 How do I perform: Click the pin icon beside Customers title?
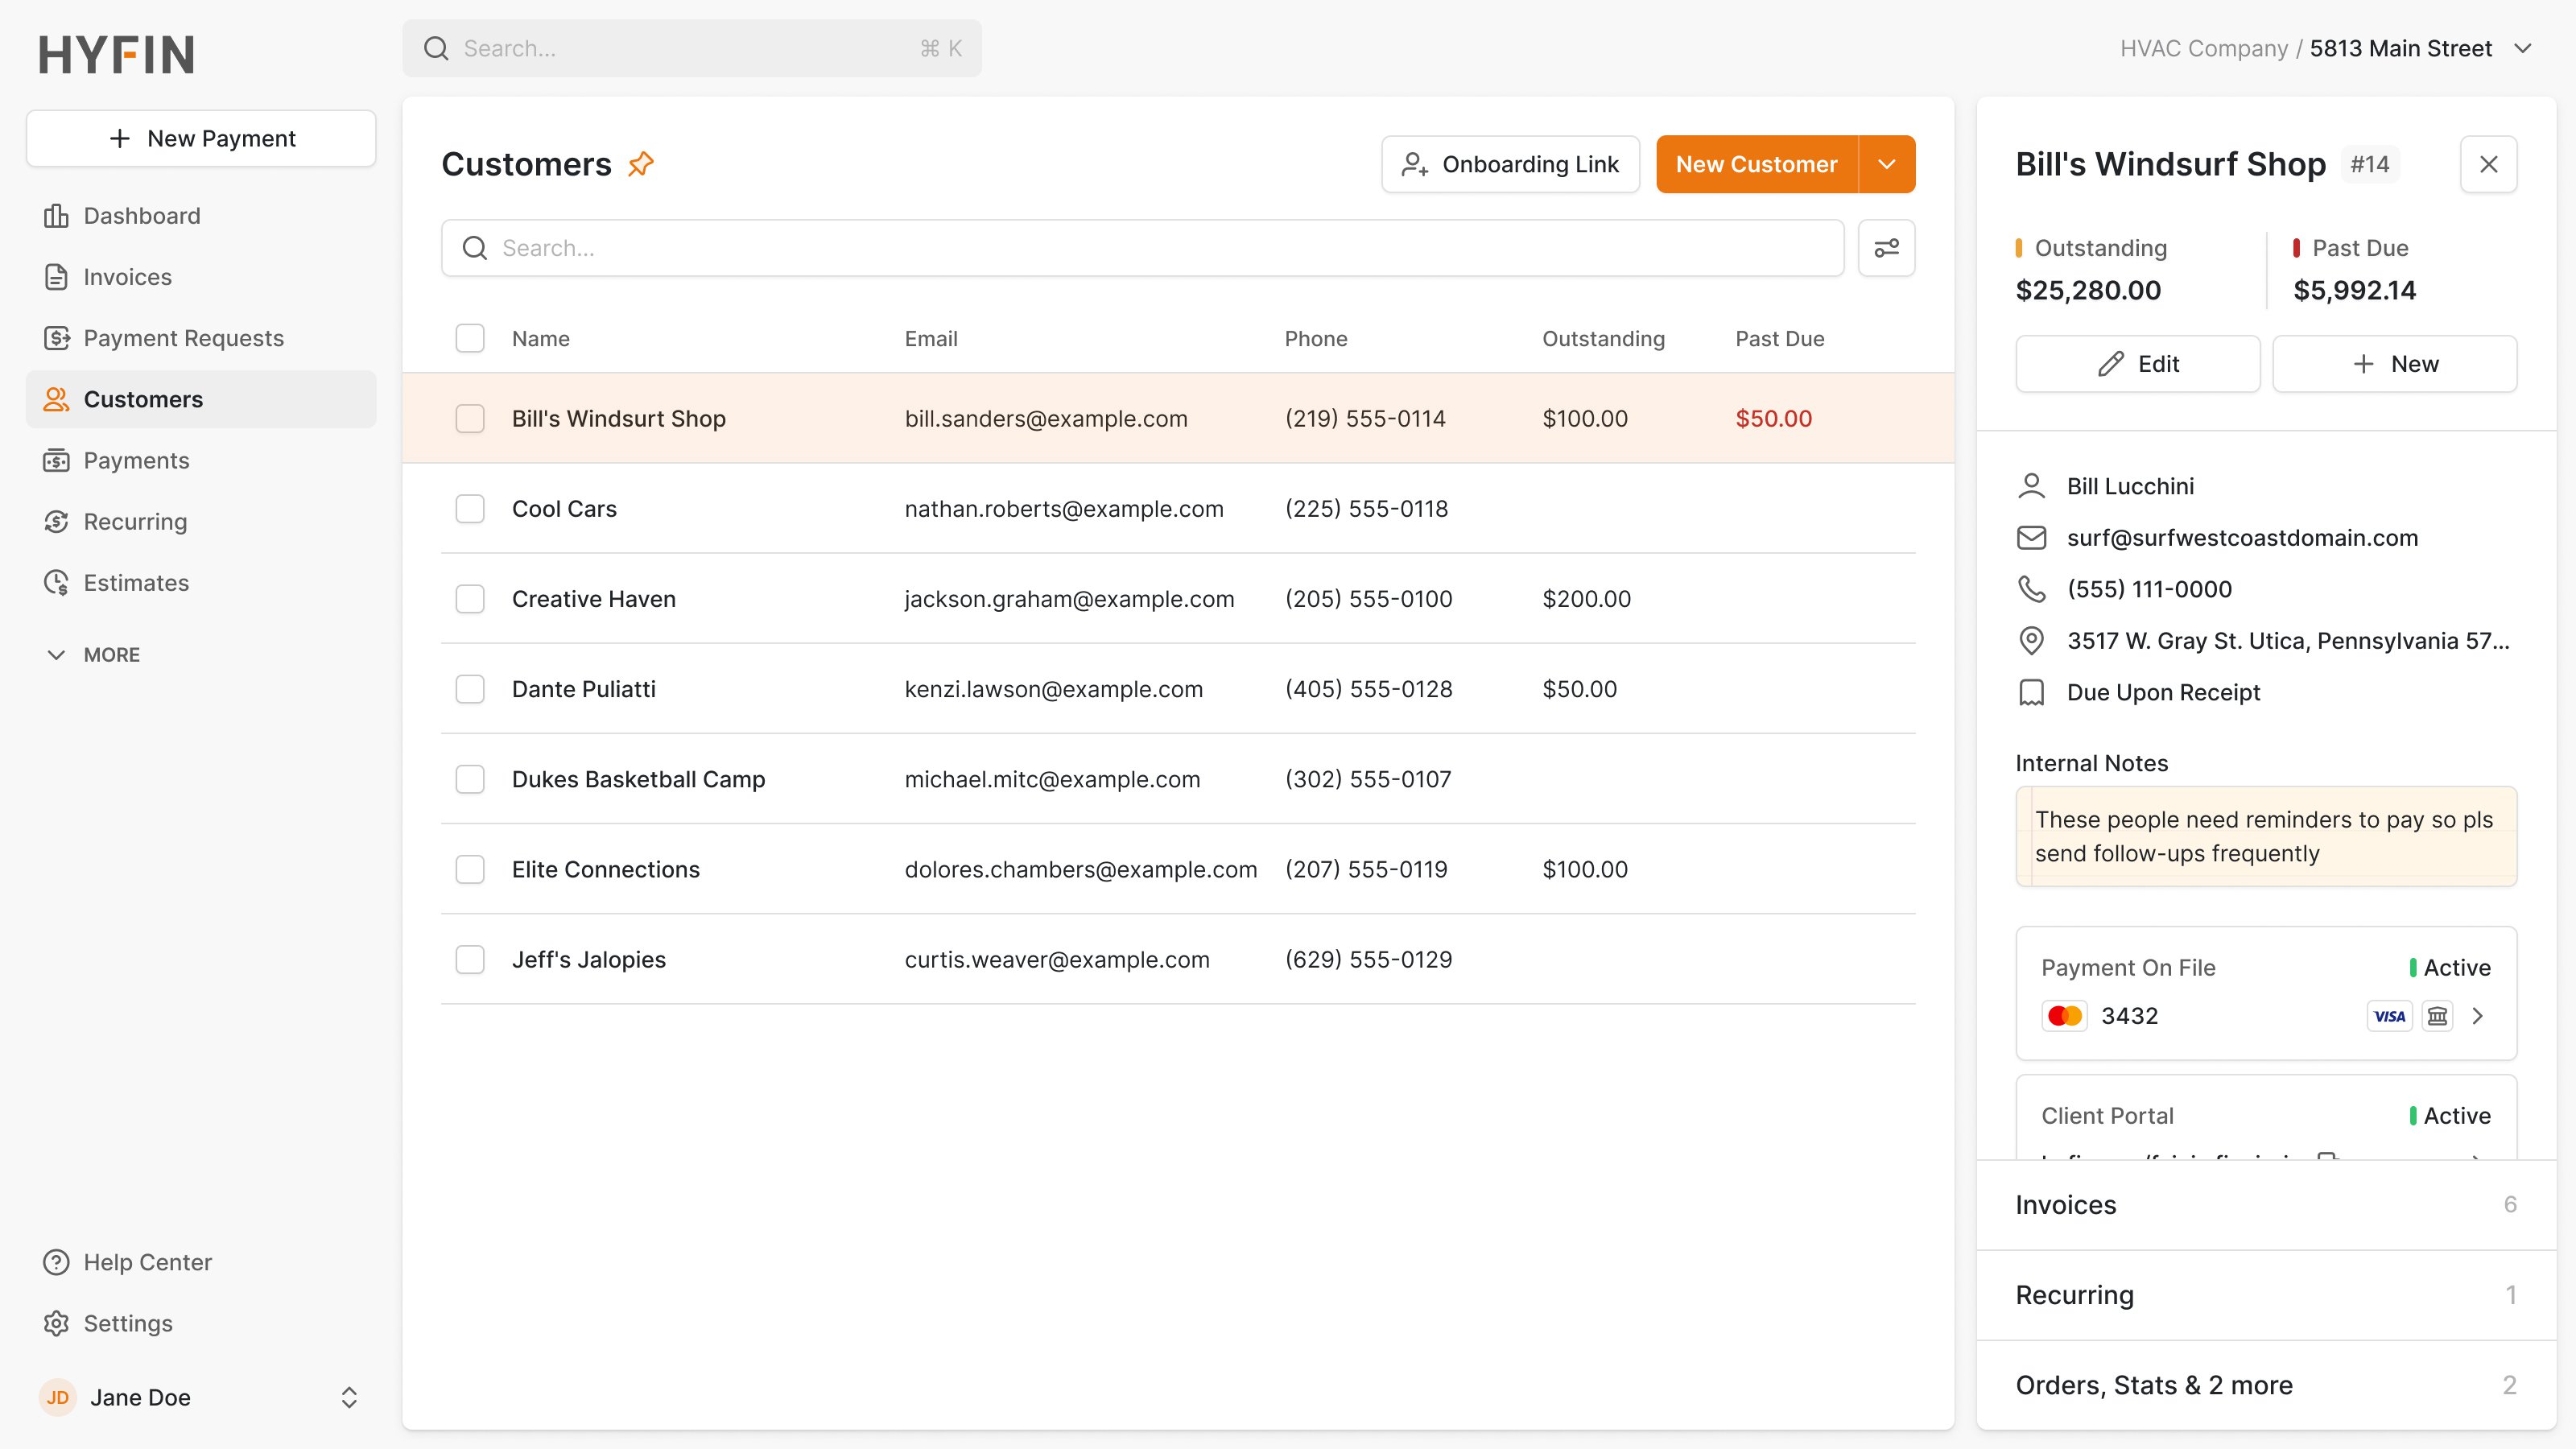pyautogui.click(x=641, y=163)
